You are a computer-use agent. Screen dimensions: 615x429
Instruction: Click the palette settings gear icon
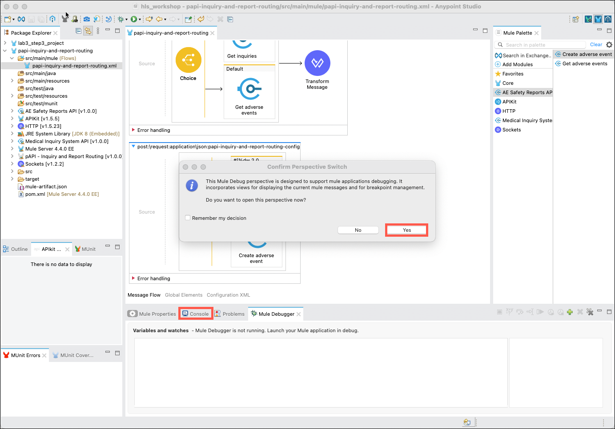[x=609, y=45]
